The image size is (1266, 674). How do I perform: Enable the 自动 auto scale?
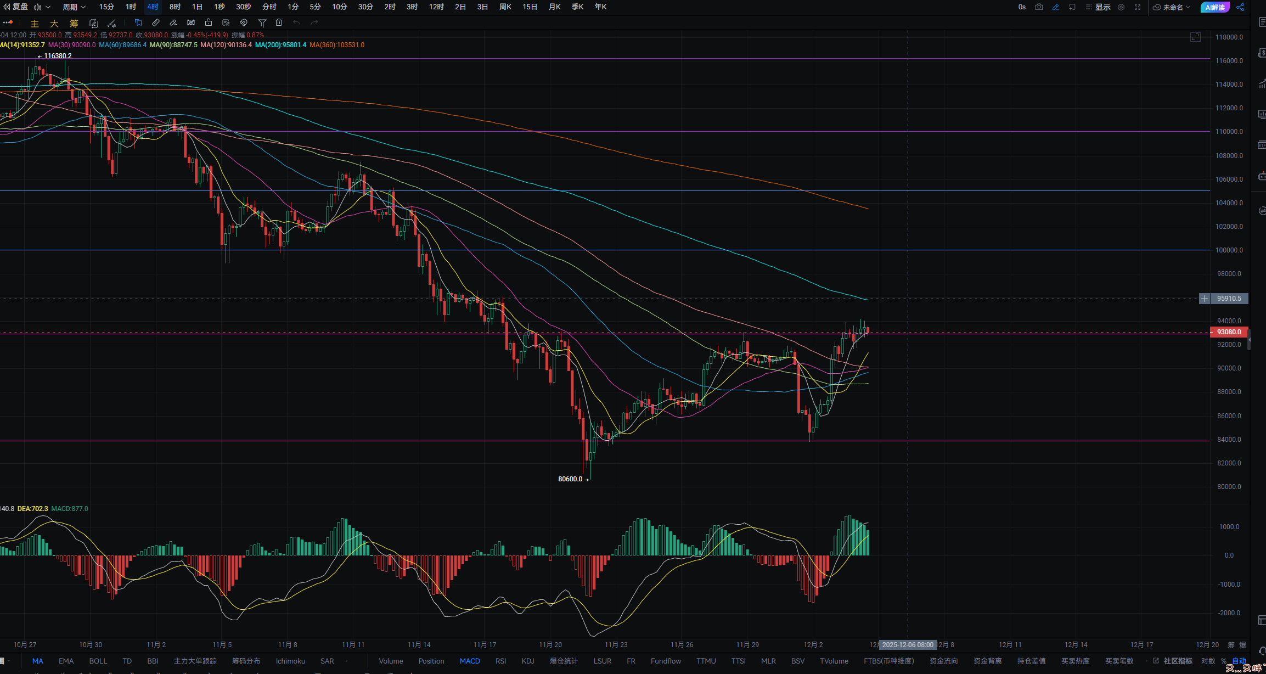[x=1239, y=661]
